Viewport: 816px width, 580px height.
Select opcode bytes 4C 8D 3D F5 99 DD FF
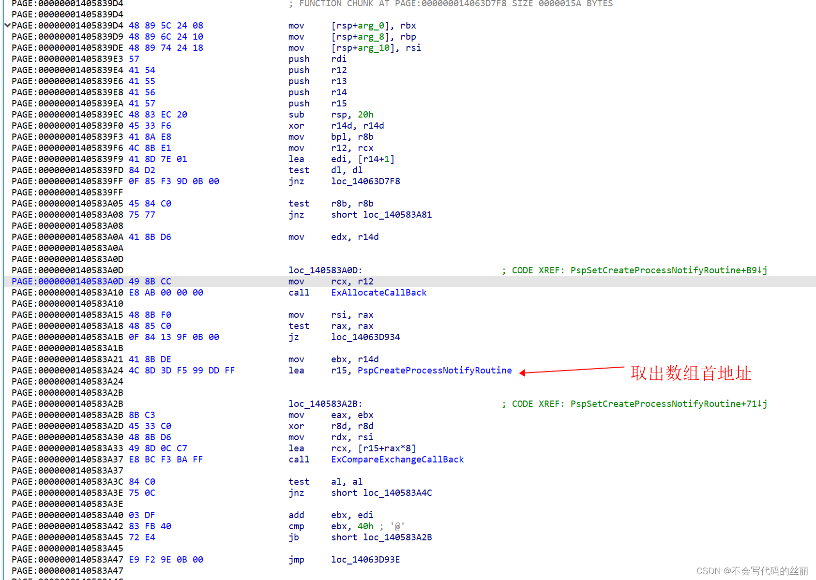(182, 371)
